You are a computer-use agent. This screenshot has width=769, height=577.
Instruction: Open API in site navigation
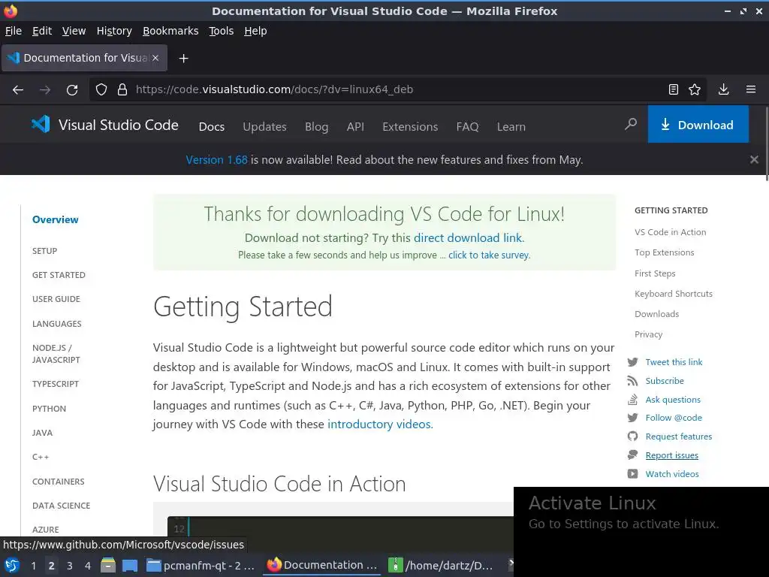click(x=355, y=126)
